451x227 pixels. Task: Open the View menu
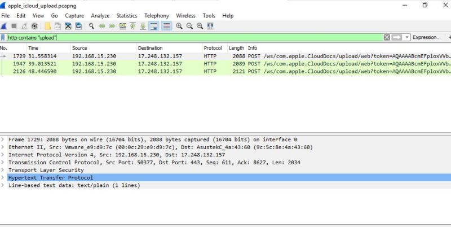pyautogui.click(x=38, y=16)
